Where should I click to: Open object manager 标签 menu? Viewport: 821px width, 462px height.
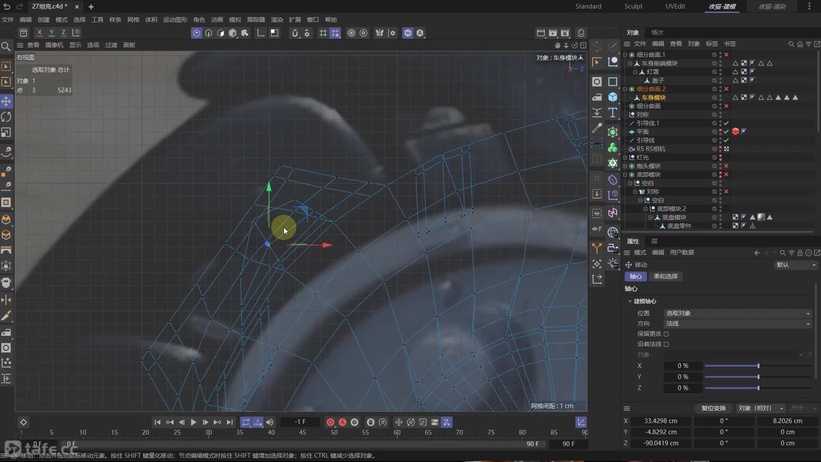pyautogui.click(x=712, y=44)
